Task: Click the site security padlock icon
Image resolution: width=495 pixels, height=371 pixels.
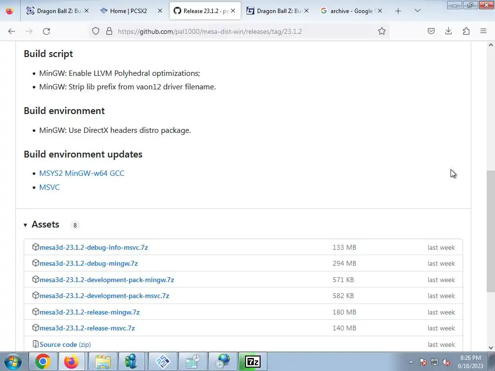Action: click(109, 31)
